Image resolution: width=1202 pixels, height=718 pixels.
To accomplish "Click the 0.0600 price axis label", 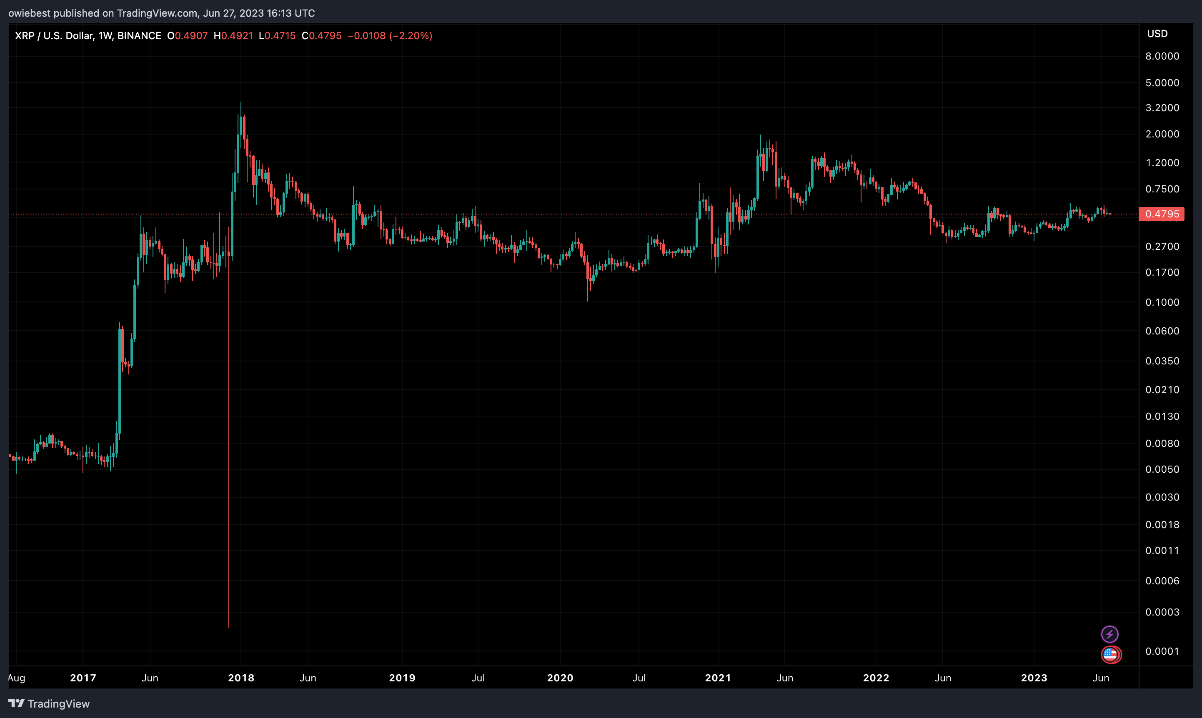I will 1162,331.
